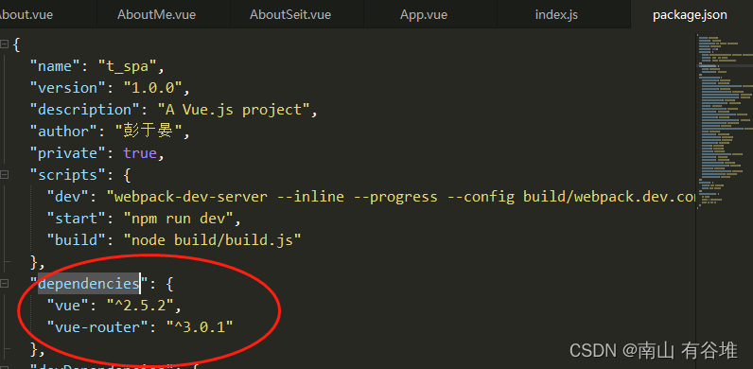The height and width of the screenshot is (369, 753).
Task: Collapse the "dependencies" block fold marker
Action: click(x=5, y=284)
